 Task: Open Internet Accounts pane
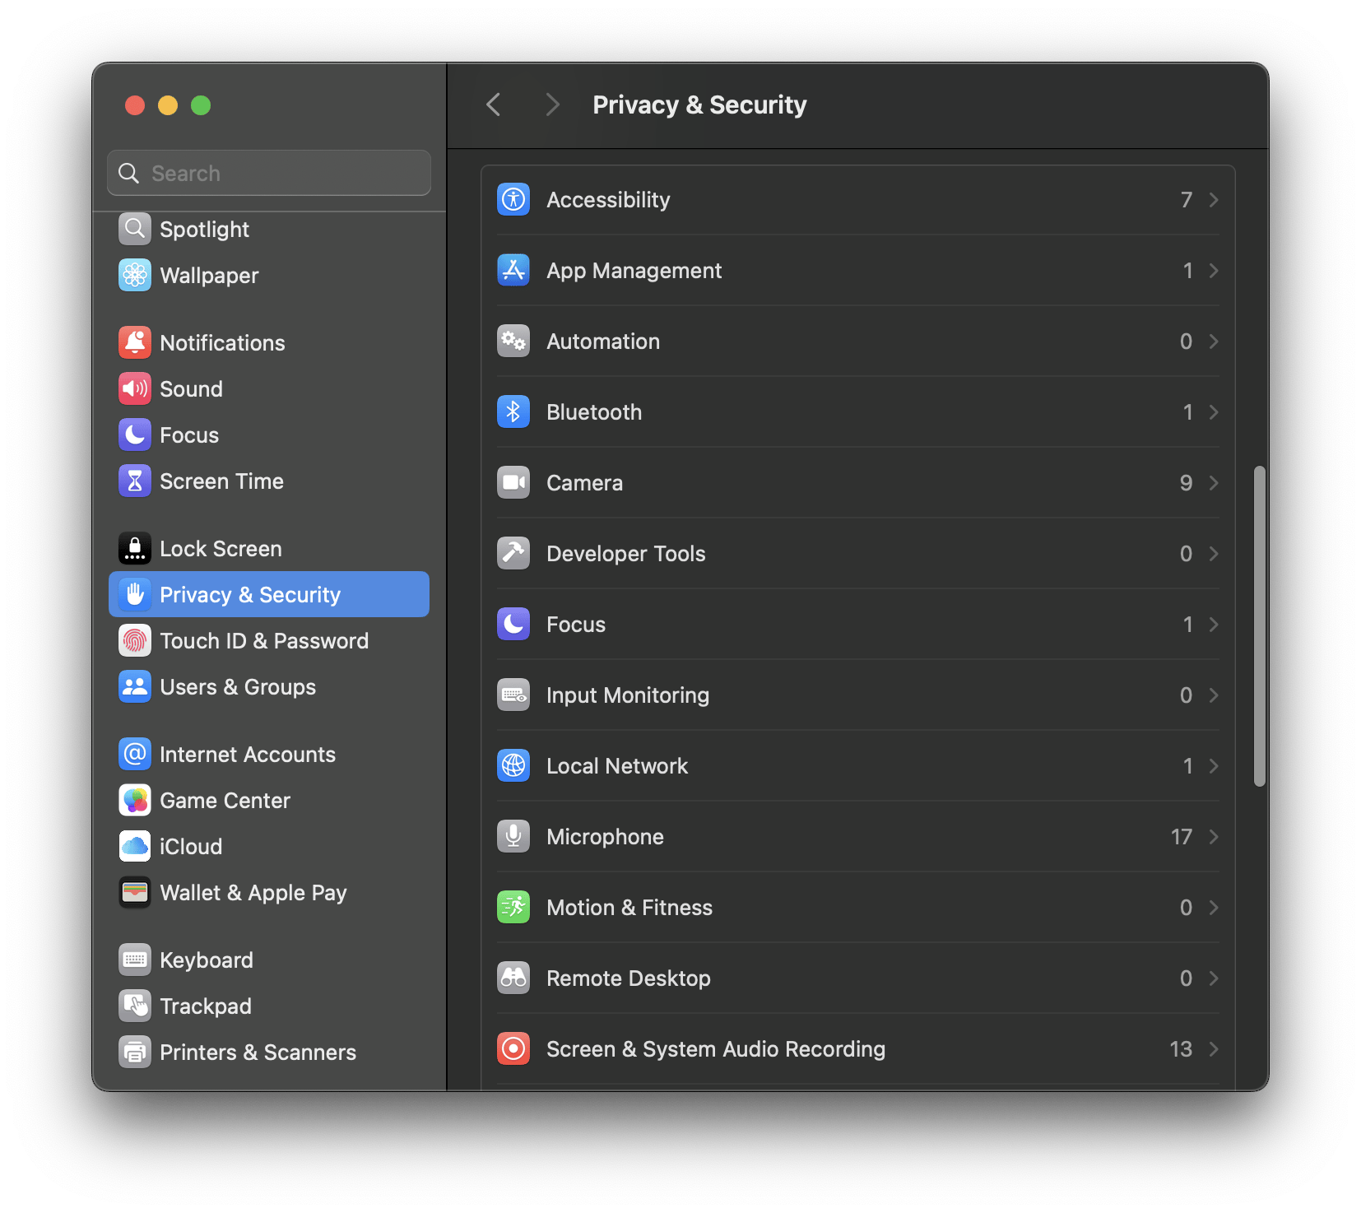(269, 755)
